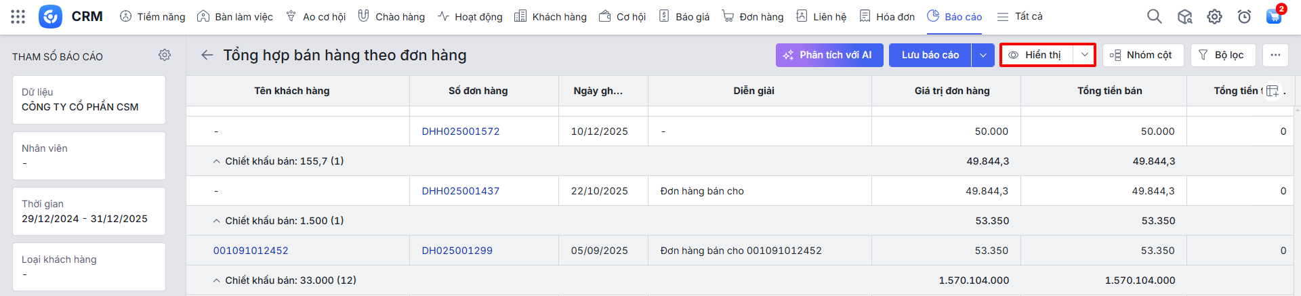Open the Đơn hàng menu
The height and width of the screenshot is (296, 1301).
point(753,17)
